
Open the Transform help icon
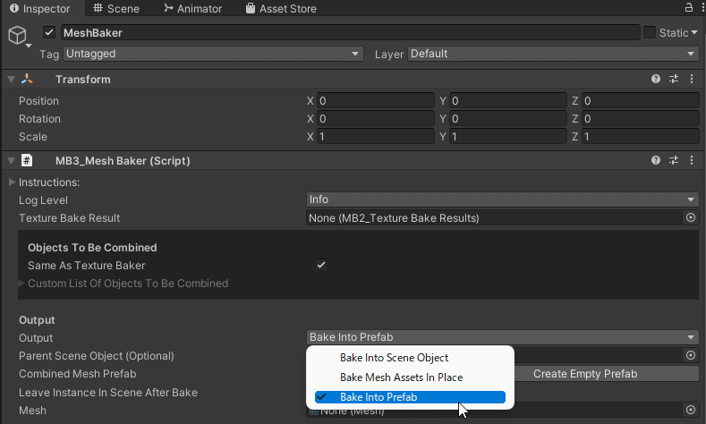[x=656, y=80]
